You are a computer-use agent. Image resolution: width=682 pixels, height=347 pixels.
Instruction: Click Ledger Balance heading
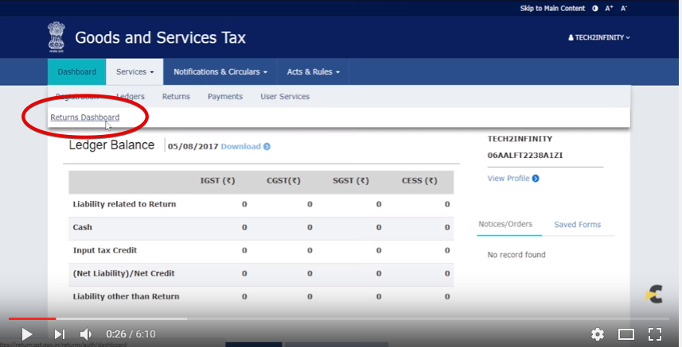coord(111,145)
